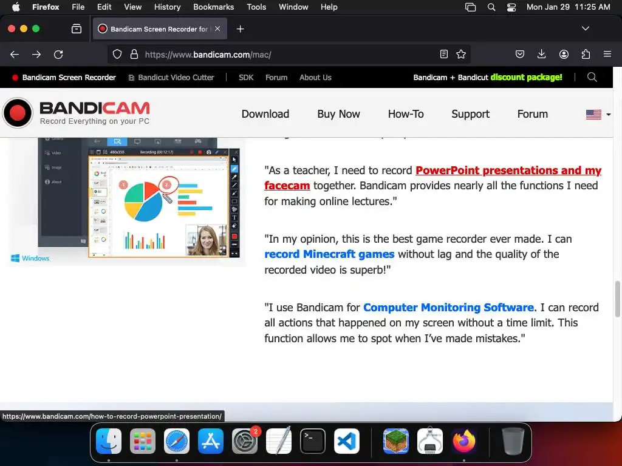Click the Bandicam red record logo

pyautogui.click(x=18, y=113)
